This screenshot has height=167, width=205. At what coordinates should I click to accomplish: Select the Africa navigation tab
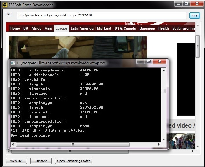coord(36,28)
